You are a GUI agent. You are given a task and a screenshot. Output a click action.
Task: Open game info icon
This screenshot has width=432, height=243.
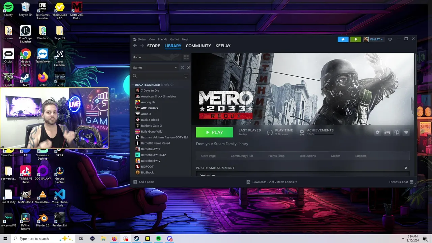click(397, 132)
